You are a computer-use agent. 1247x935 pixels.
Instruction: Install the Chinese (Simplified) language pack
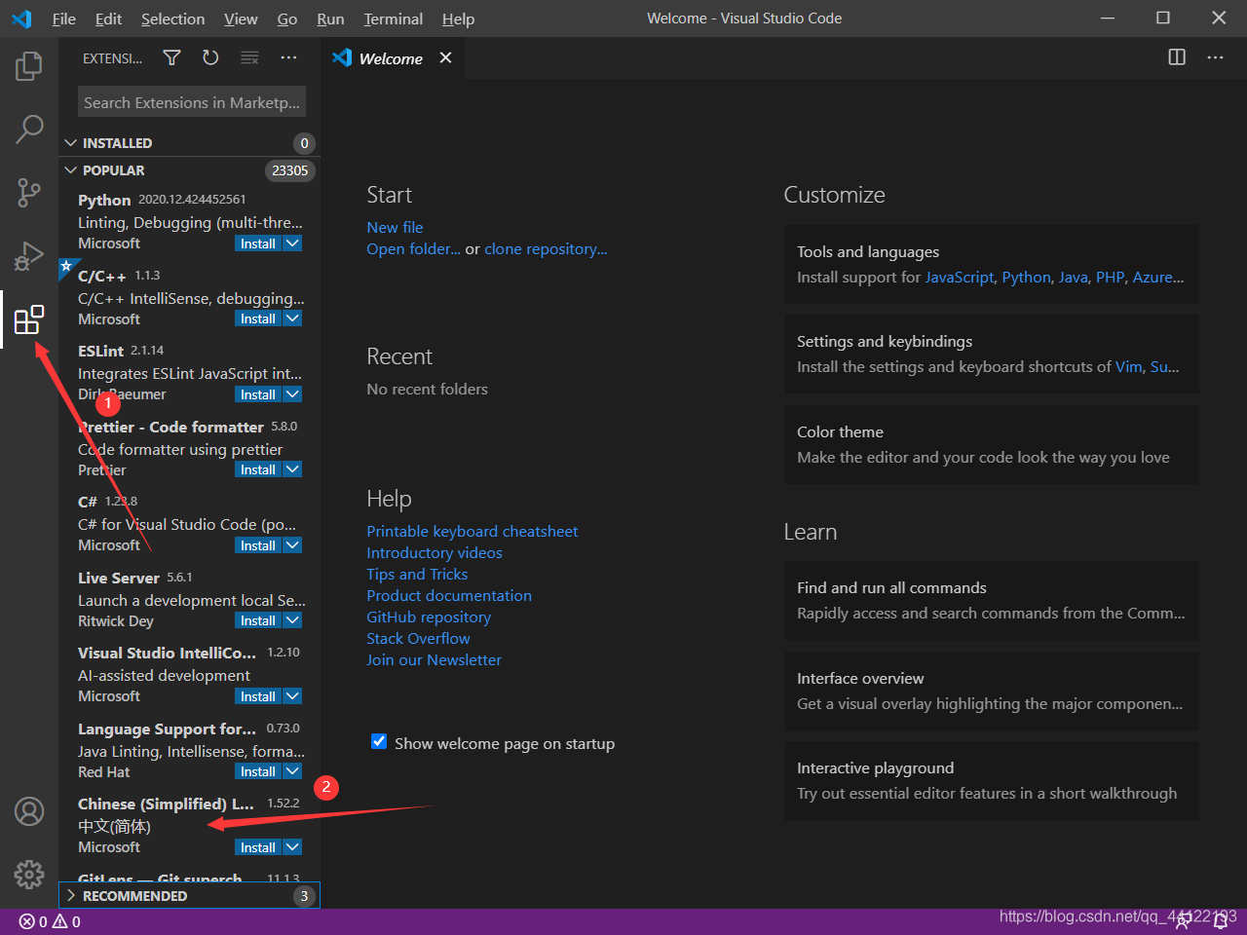[x=258, y=847]
